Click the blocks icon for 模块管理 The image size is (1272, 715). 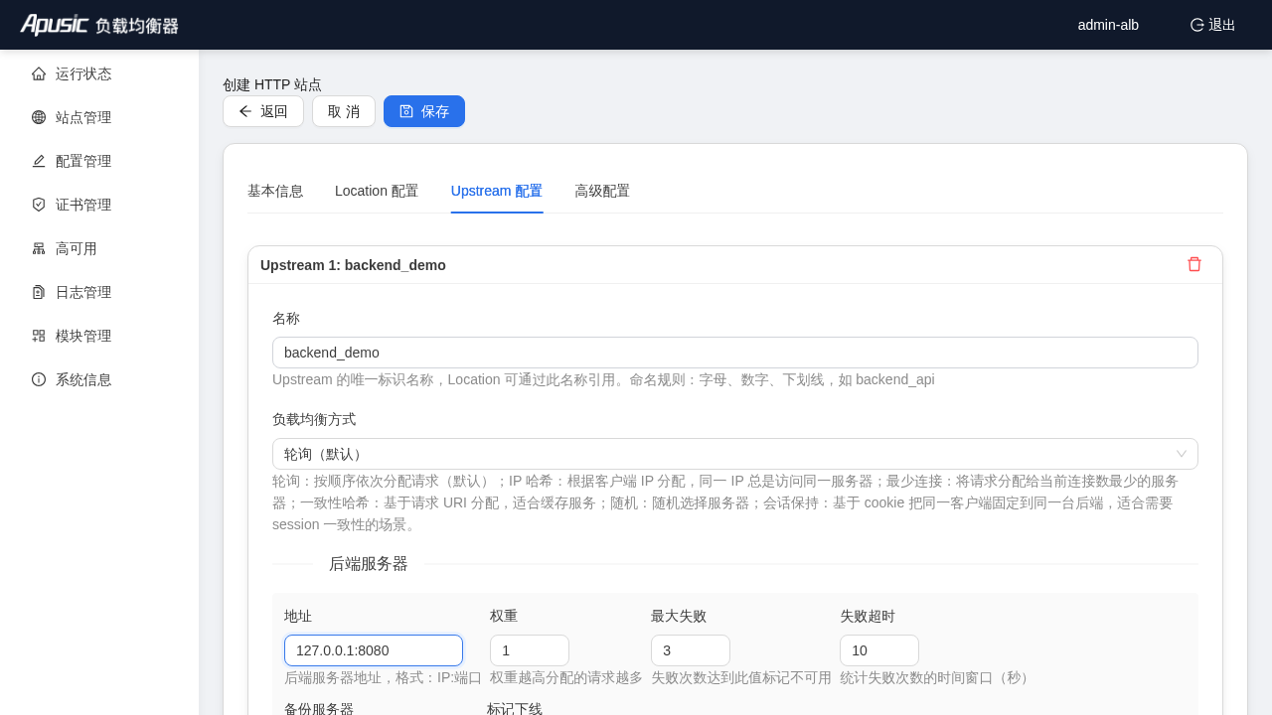pos(39,336)
